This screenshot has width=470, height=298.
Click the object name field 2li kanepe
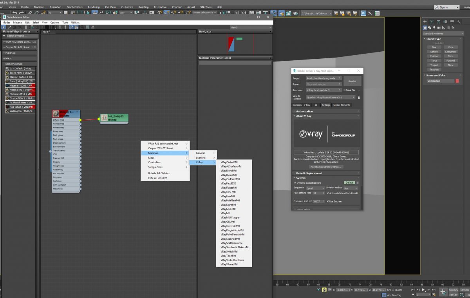click(440, 81)
